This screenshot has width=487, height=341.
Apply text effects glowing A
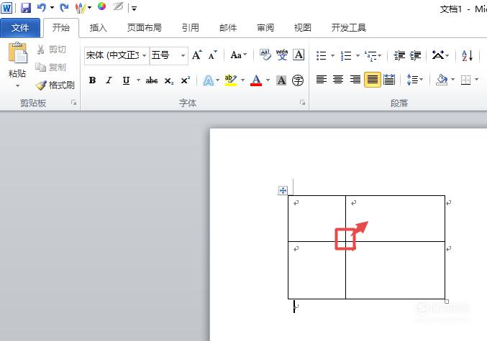(208, 80)
